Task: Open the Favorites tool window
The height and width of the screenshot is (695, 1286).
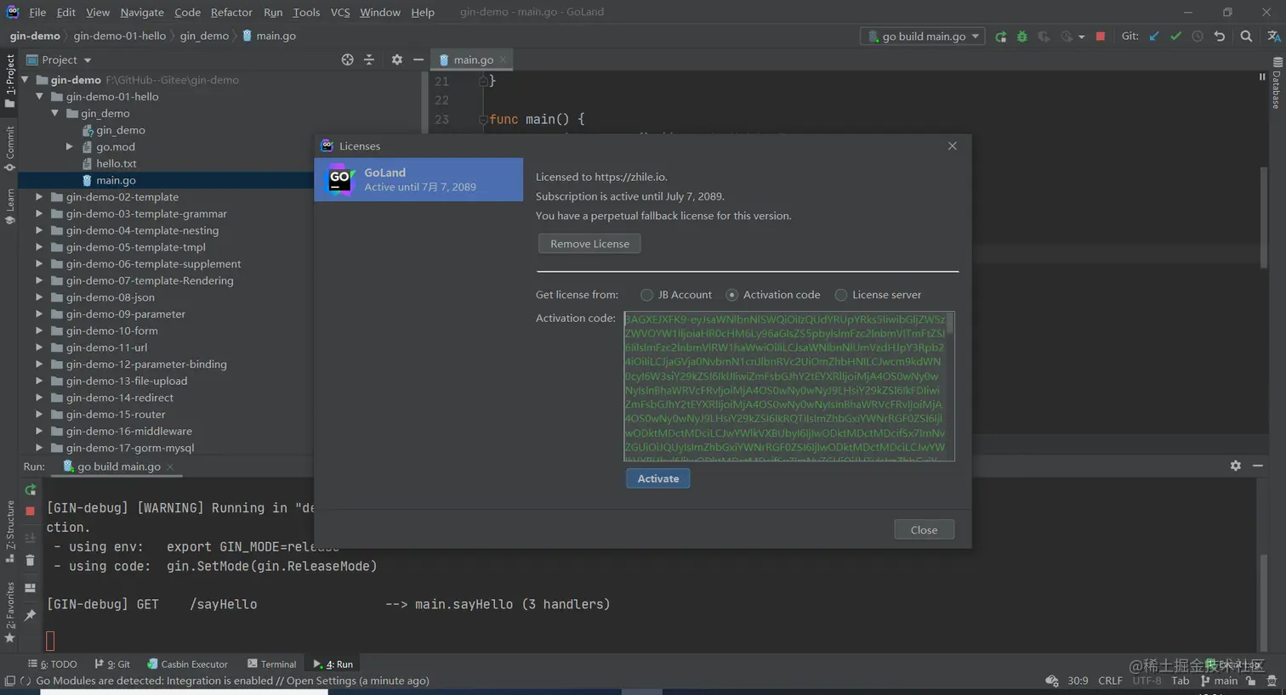Action: [9, 612]
